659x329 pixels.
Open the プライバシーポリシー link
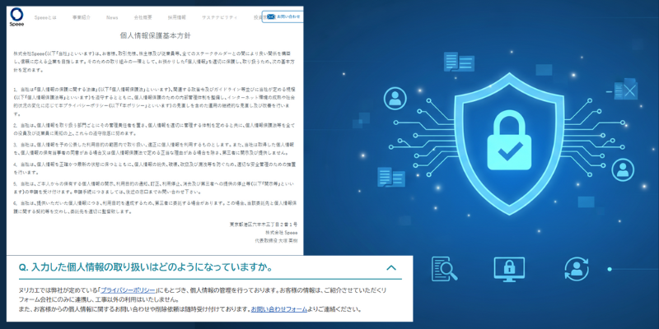pyautogui.click(x=128, y=290)
